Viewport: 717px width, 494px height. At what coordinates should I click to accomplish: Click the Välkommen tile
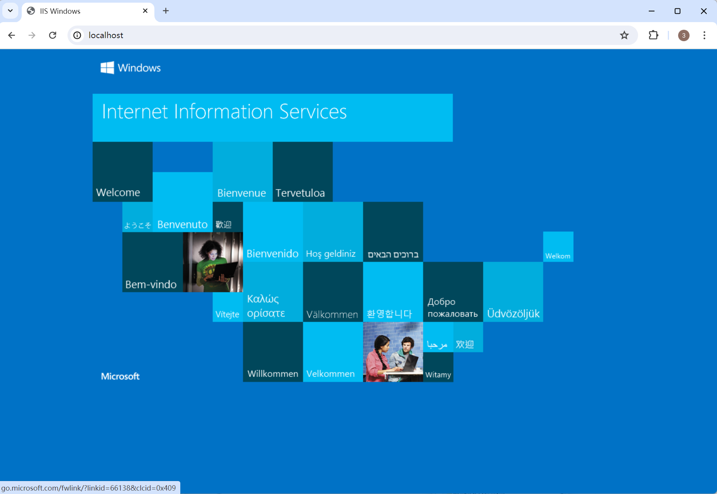click(x=333, y=292)
